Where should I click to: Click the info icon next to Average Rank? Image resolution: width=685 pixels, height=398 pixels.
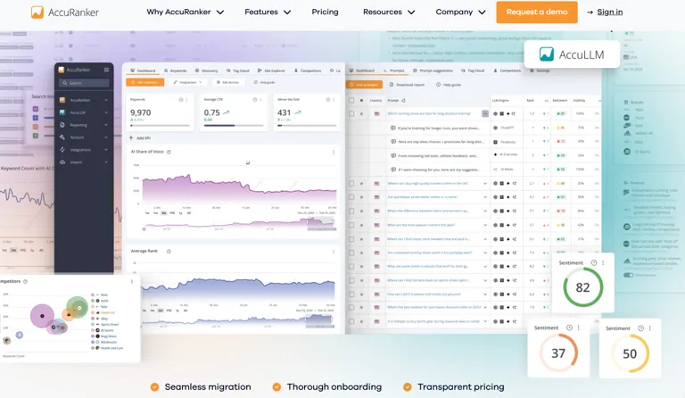[x=169, y=252]
